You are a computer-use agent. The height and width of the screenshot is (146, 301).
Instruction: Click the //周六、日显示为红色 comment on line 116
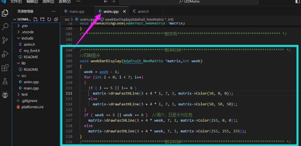tap(172, 115)
